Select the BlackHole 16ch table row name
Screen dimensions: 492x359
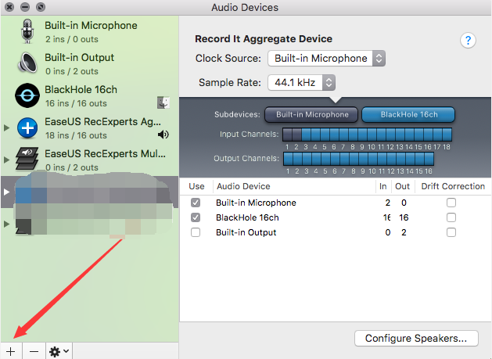click(x=247, y=217)
